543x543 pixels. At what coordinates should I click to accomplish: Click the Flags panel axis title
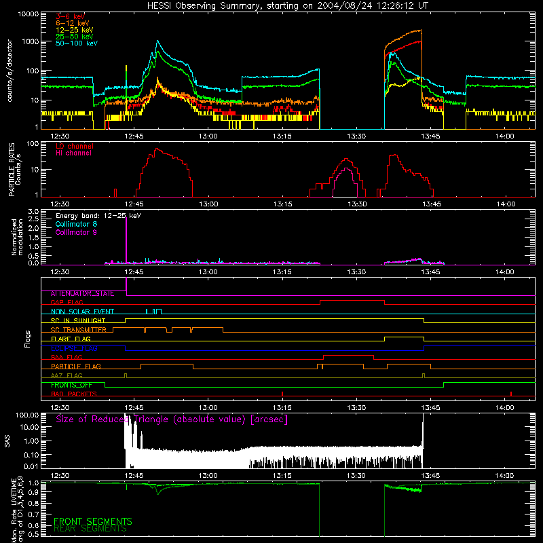point(28,339)
